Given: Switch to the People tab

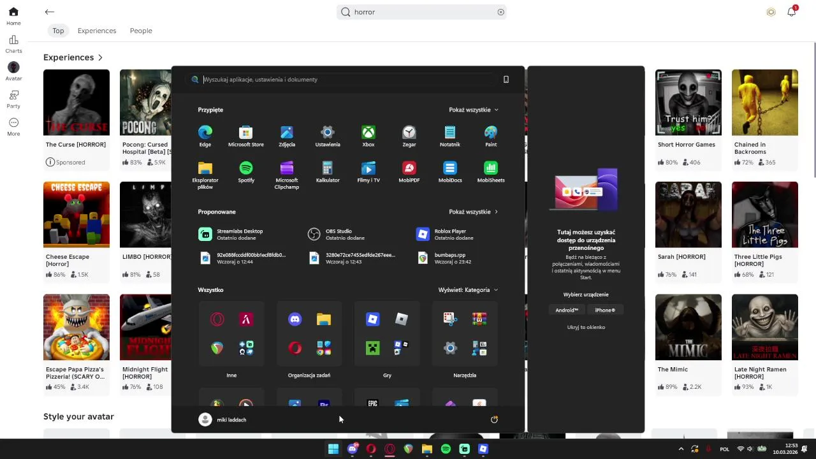Looking at the screenshot, I should 141,31.
